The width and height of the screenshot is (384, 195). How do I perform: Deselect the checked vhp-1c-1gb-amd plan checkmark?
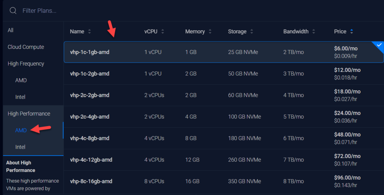tap(379, 46)
